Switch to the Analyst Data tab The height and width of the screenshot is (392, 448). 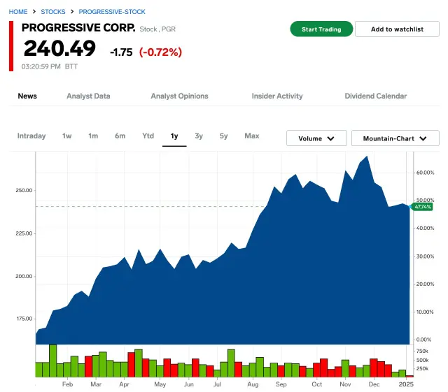tap(88, 96)
